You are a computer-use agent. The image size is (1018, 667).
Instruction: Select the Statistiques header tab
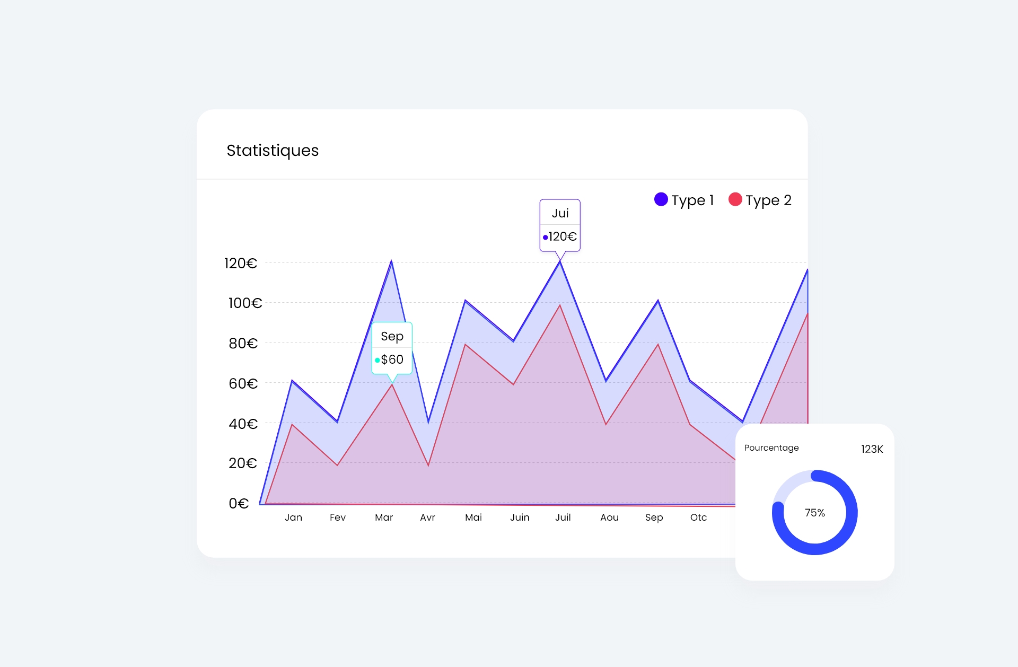tap(273, 151)
